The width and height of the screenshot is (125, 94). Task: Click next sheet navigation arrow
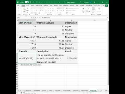(21, 91)
